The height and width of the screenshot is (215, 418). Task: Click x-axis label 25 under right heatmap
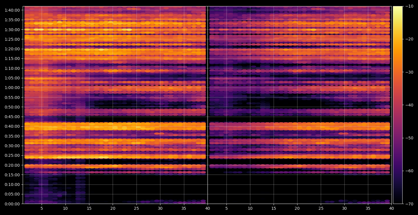(321, 209)
